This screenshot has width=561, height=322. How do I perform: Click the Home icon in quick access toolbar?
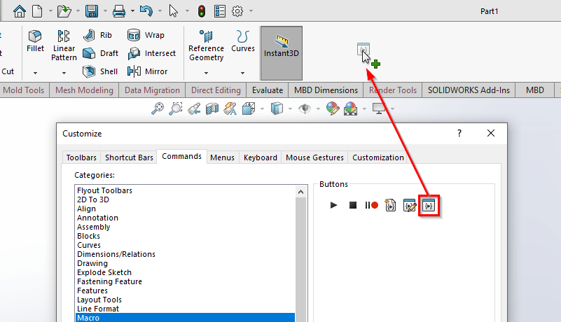point(20,11)
